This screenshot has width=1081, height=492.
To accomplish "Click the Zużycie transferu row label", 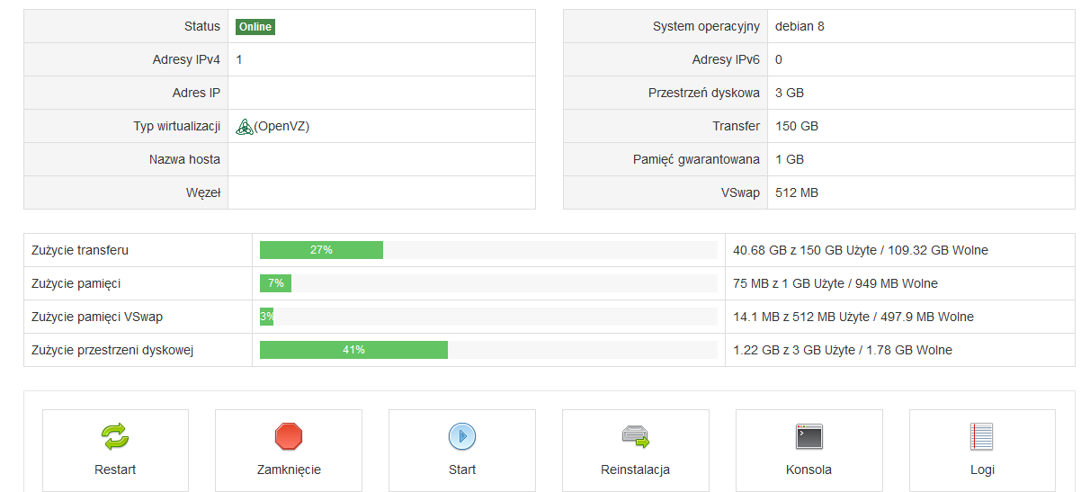I will tap(80, 250).
